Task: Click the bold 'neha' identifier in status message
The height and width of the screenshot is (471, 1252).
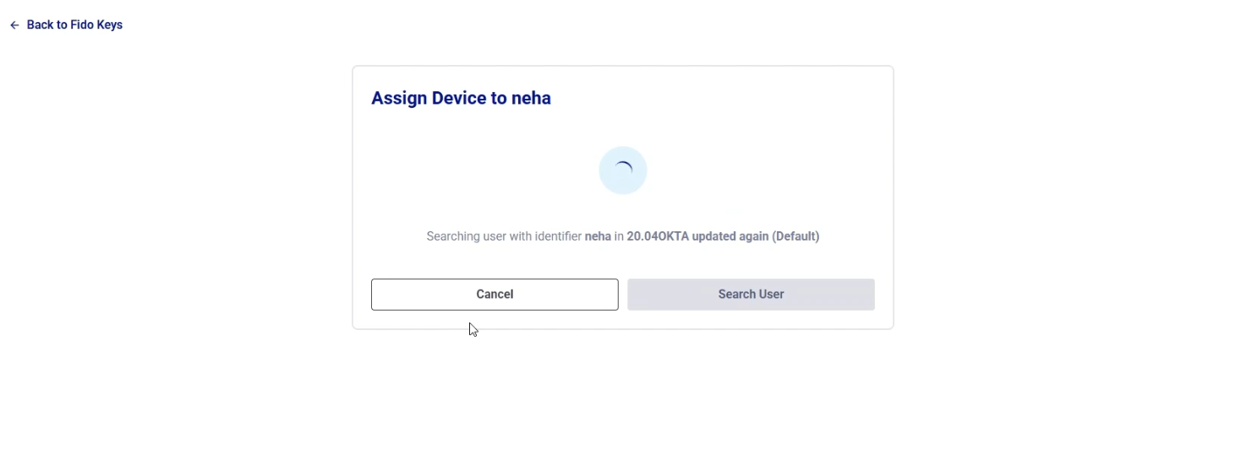Action: click(598, 236)
